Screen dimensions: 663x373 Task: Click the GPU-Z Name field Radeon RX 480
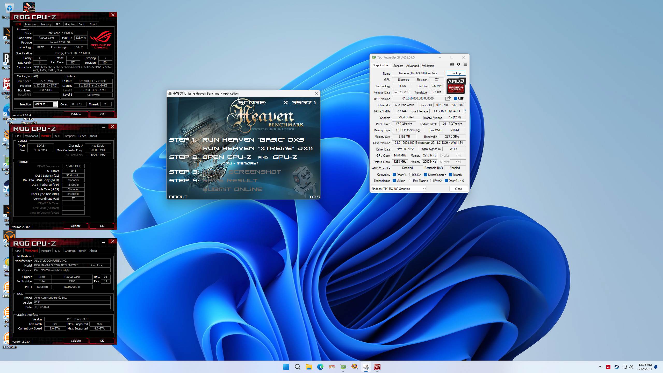click(418, 73)
